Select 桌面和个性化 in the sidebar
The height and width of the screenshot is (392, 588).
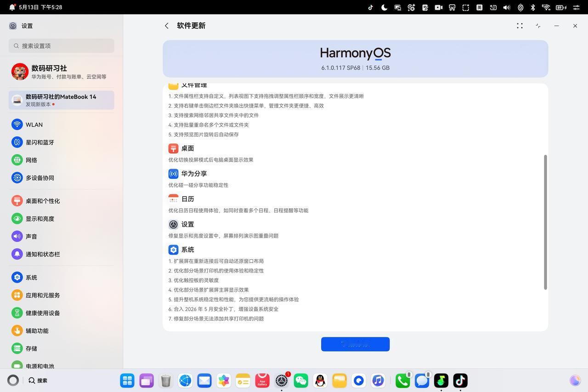61,201
